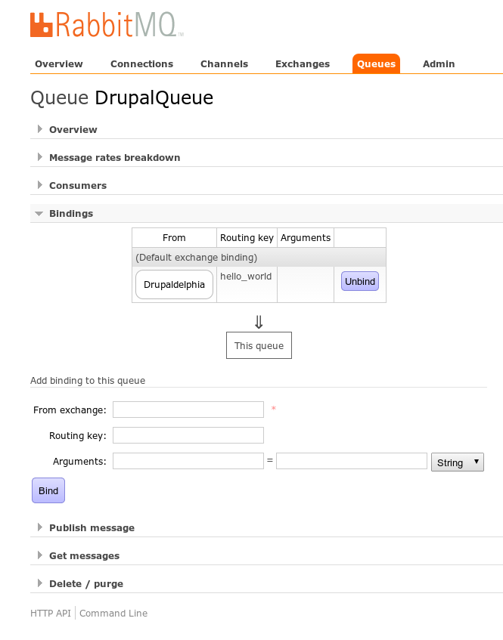503x640 pixels.
Task: Click the From column header
Action: 174,237
